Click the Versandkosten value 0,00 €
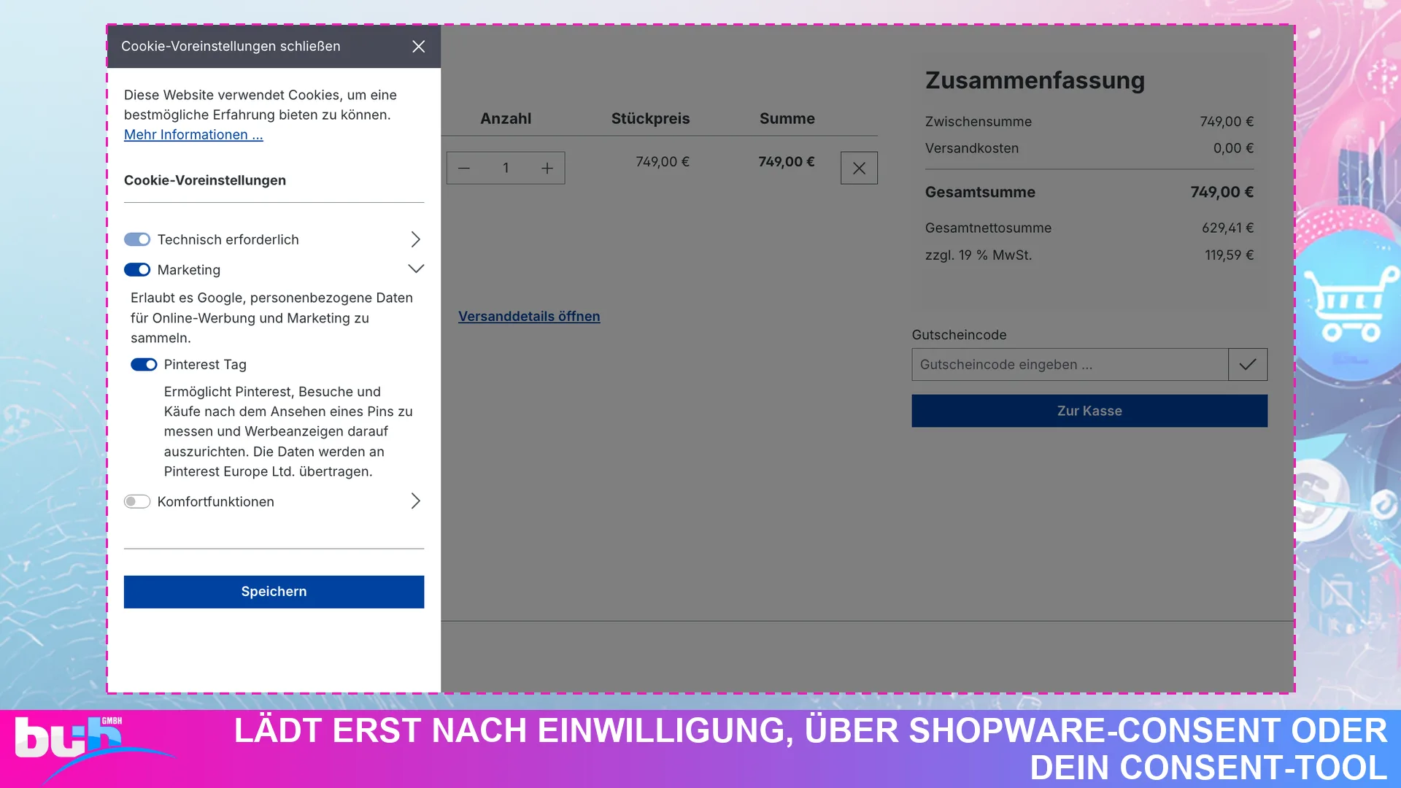The width and height of the screenshot is (1401, 788). [1233, 148]
